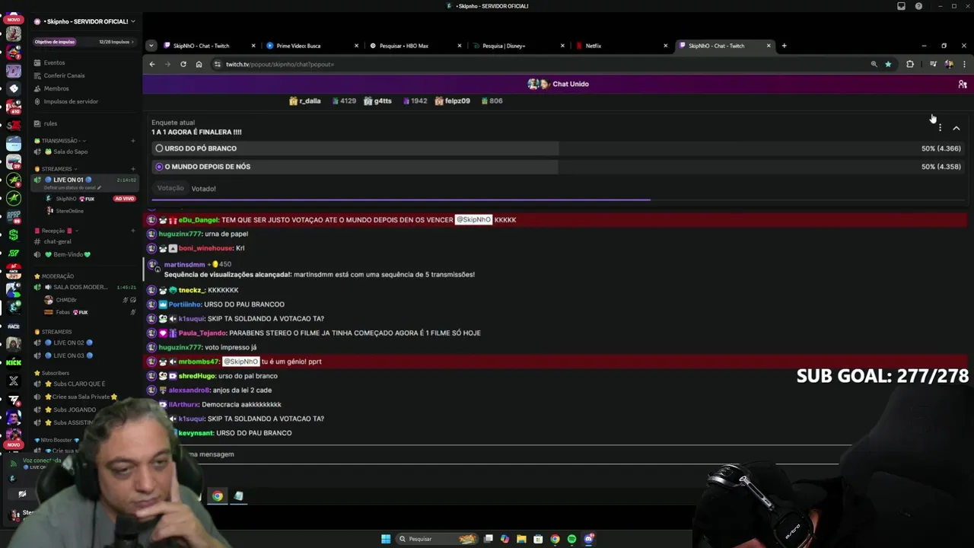Open Chrome from the taskbar
Screen dimensions: 974x548
(555, 539)
